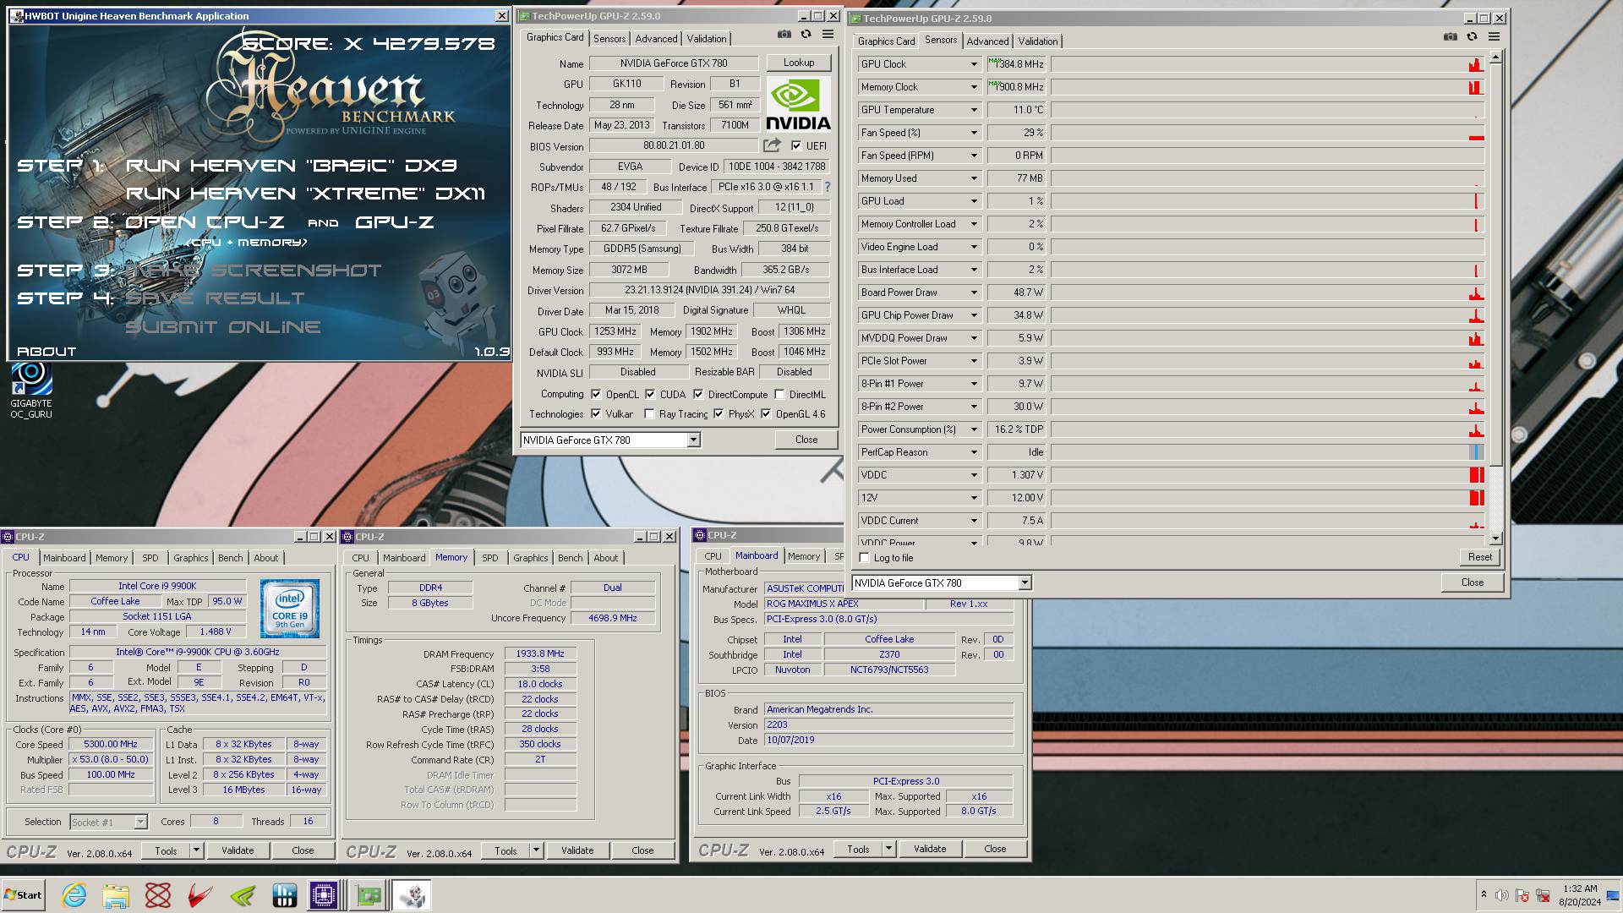This screenshot has width=1623, height=913.
Task: Toggle the DirectCompute checkbox
Action: 698,394
